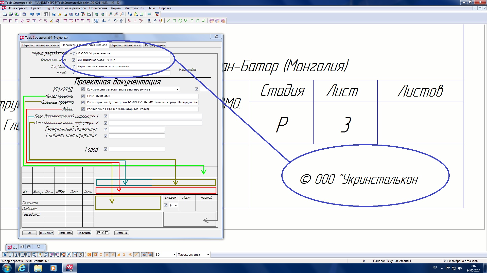The height and width of the screenshot is (273, 487).
Task: Open Internet Explorer from the taskbar
Action: pyautogui.click(x=22, y=268)
